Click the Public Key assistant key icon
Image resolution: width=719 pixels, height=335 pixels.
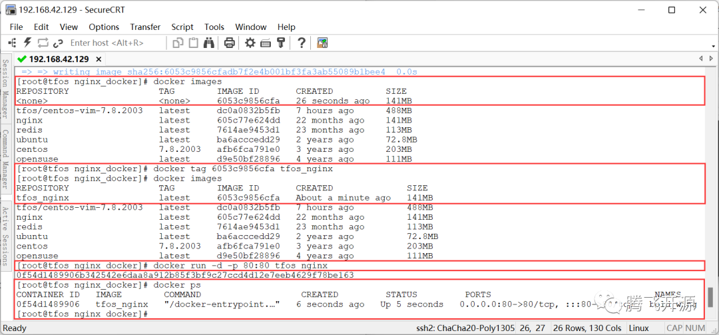tap(281, 43)
